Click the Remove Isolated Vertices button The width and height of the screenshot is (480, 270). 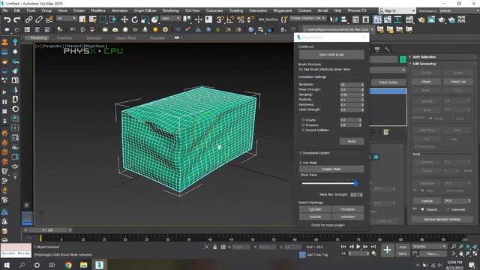[x=442, y=219]
